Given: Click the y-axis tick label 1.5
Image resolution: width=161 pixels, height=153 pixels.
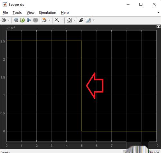Looking at the screenshot, I should pyautogui.click(x=3, y=77).
